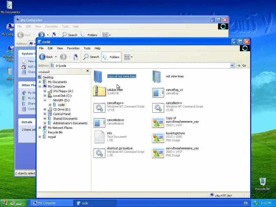Select Local Disk (C:) in the folder tree

pos(62,96)
